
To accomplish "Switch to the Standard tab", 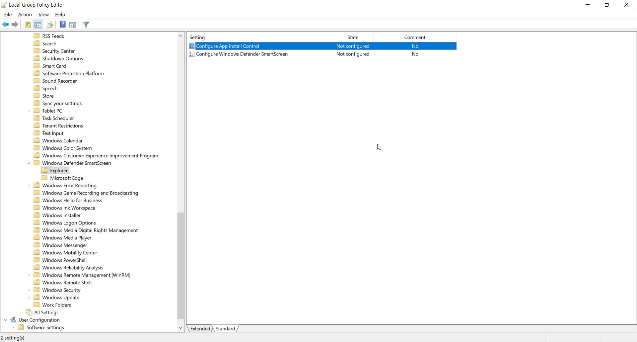I will click(x=225, y=328).
